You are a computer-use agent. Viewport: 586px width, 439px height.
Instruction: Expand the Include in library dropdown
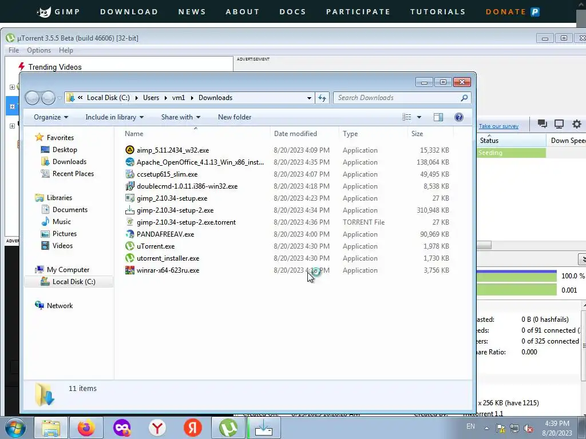114,117
